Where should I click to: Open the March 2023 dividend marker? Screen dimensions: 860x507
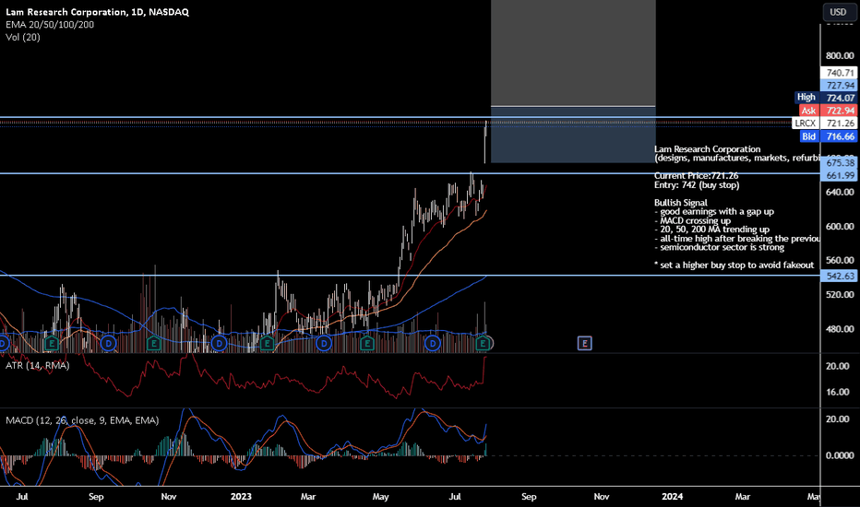coord(324,344)
